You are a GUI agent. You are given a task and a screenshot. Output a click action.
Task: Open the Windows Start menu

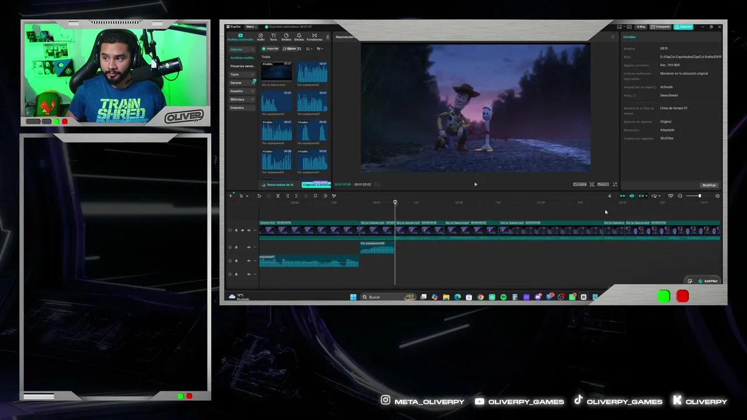coord(353,297)
